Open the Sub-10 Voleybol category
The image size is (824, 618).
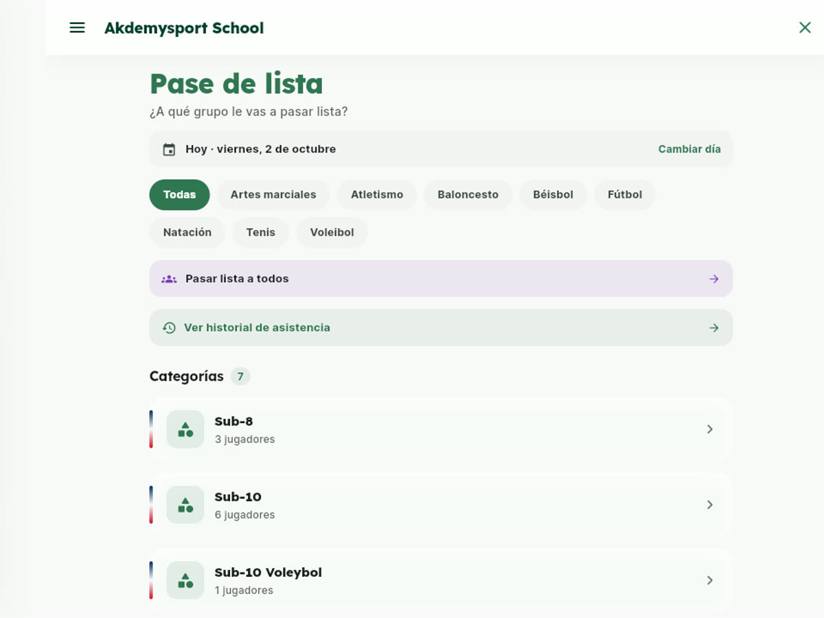[441, 580]
